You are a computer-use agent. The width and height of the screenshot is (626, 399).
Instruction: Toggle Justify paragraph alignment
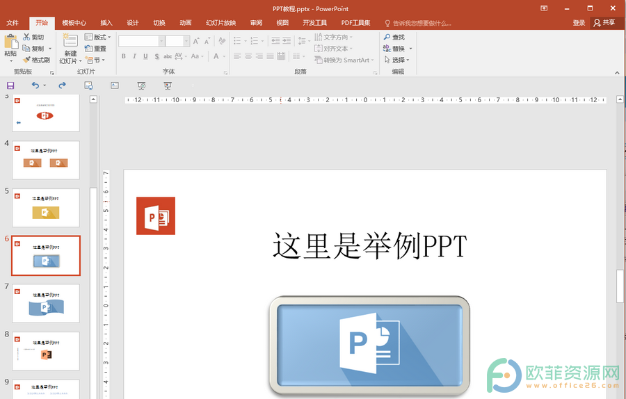coord(271,56)
